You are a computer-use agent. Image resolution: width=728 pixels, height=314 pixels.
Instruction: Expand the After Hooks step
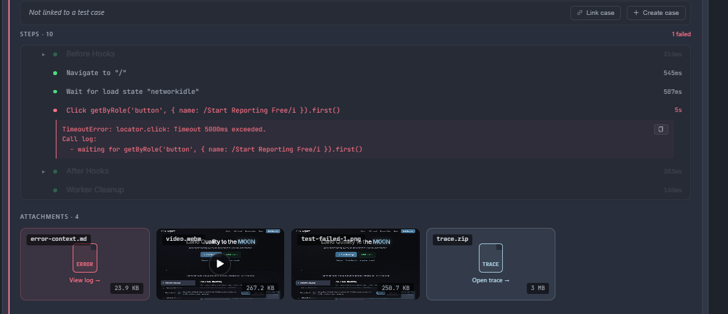[43, 172]
